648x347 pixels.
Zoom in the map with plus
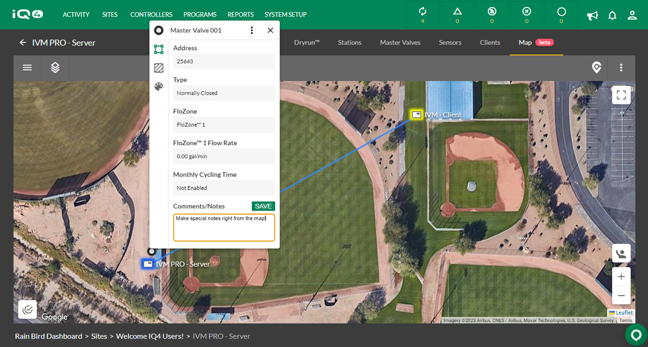point(621,277)
